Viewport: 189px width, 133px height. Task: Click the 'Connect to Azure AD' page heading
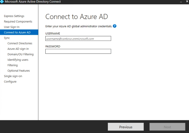[x=77, y=17]
